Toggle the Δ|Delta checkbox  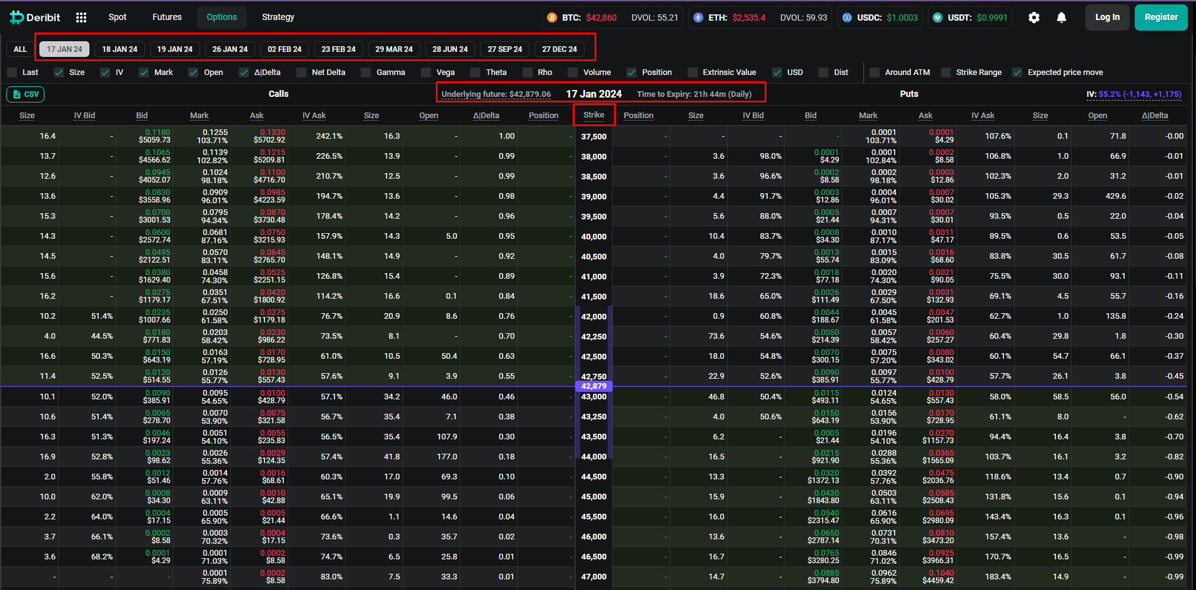coord(244,72)
